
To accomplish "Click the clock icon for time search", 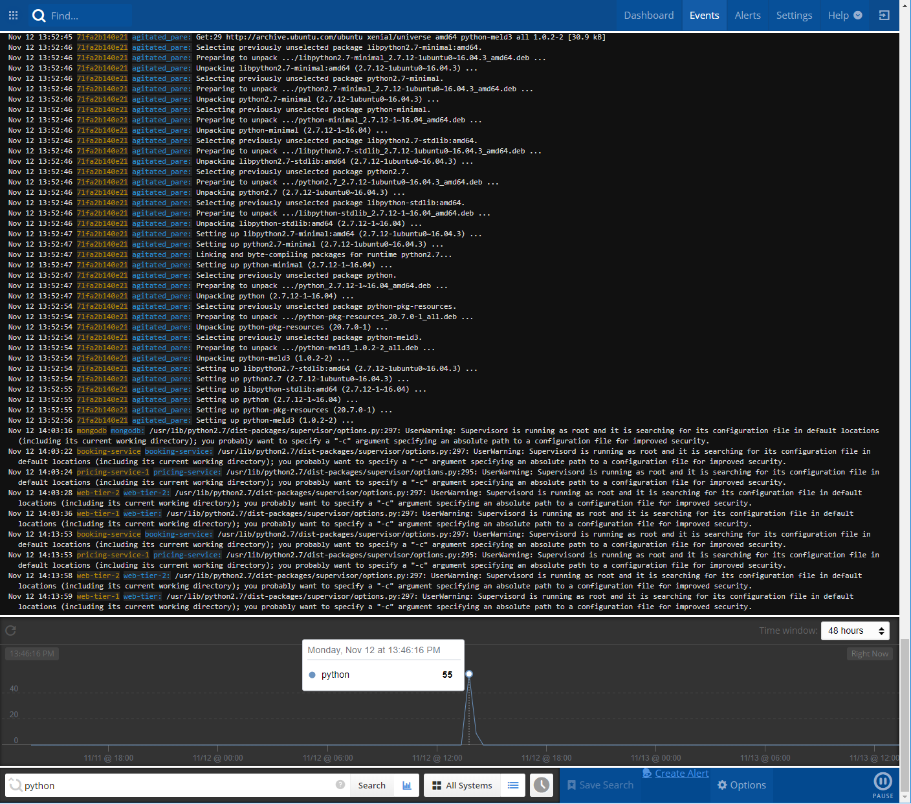I will [541, 785].
